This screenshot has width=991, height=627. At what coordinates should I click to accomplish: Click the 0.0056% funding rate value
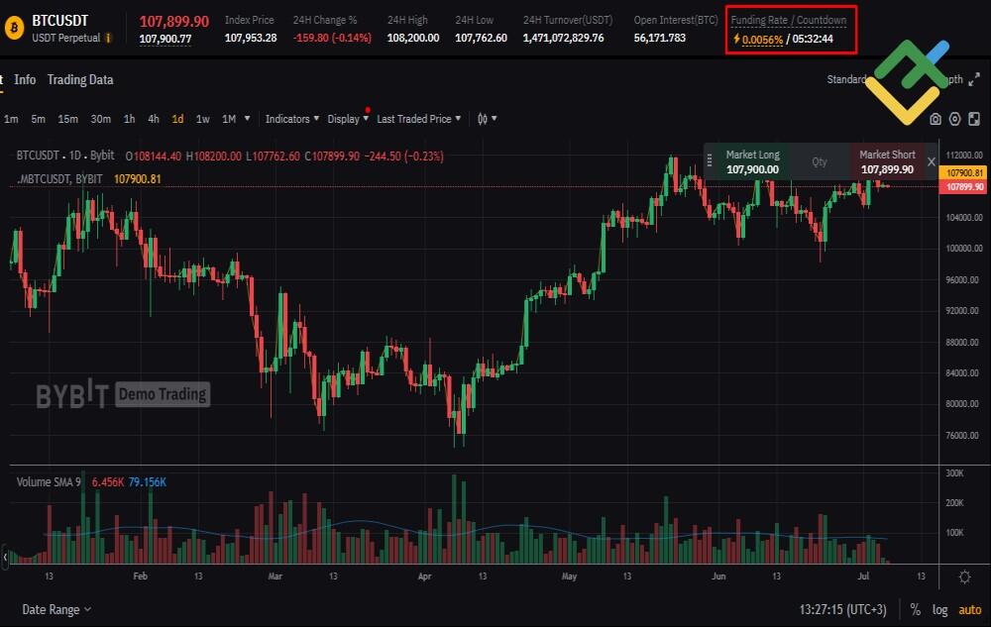tap(762, 40)
